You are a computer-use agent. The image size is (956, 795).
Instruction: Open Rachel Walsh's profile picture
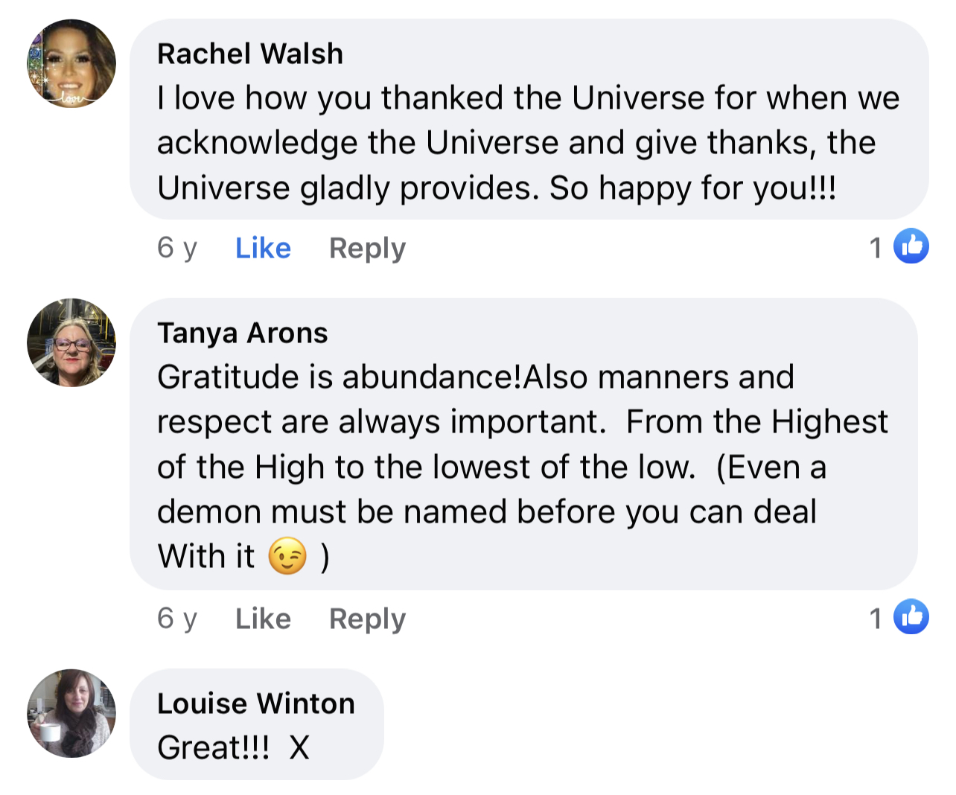coord(71,63)
